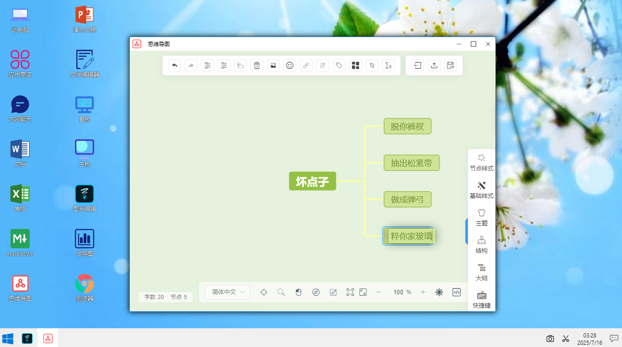Click the 节点 5 node count label

tap(179, 297)
